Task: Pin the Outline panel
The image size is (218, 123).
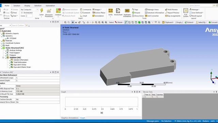Action: click(53, 22)
